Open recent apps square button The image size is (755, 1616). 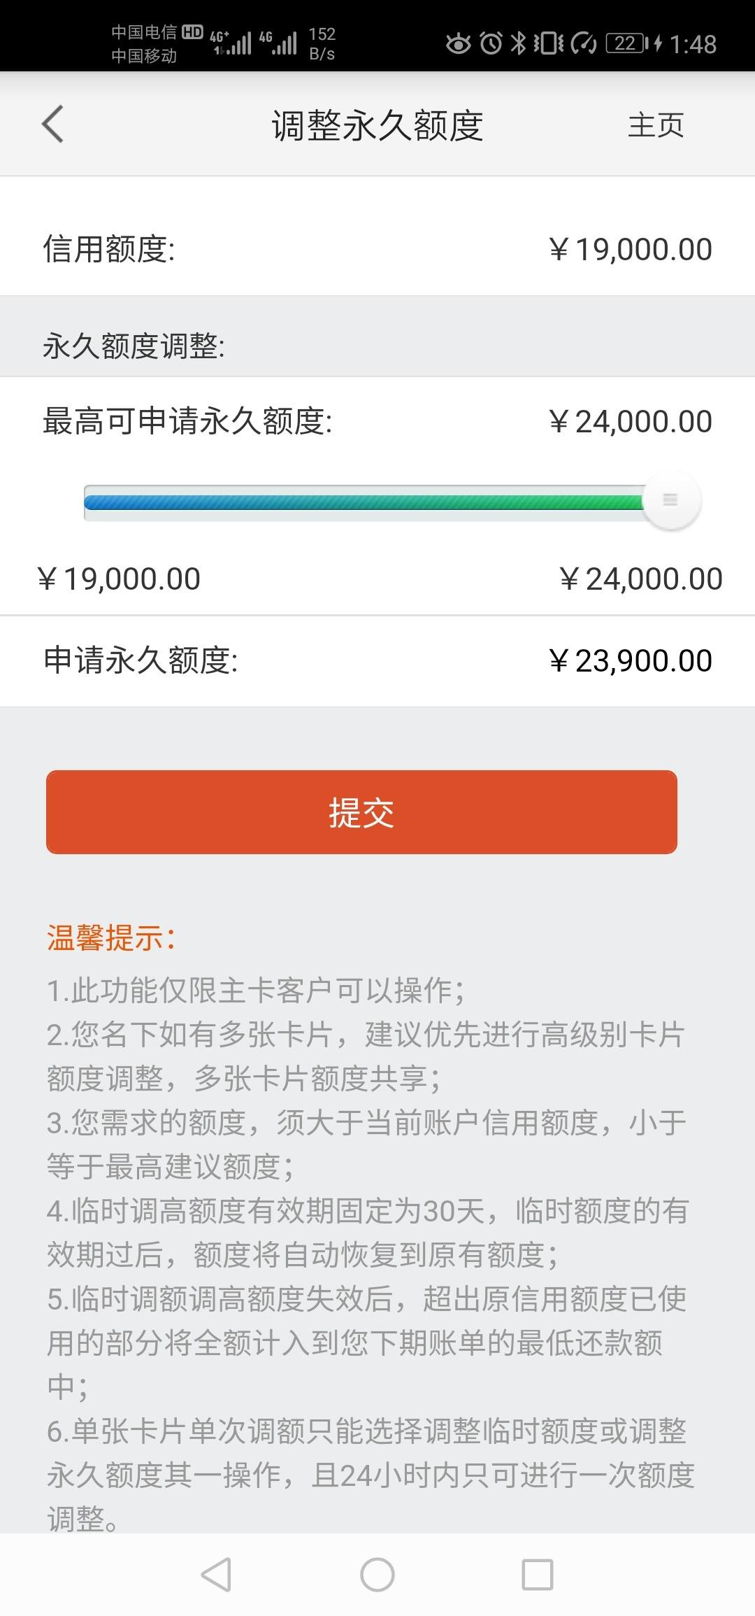pos(538,1575)
